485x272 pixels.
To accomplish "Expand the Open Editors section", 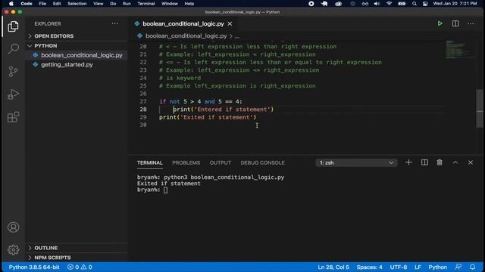I will (76, 36).
